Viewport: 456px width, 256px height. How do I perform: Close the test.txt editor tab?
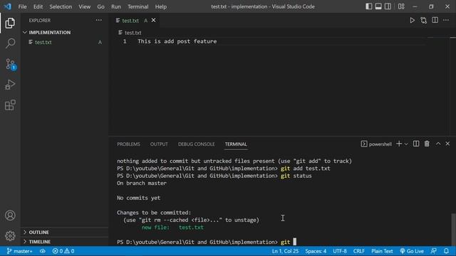154,21
